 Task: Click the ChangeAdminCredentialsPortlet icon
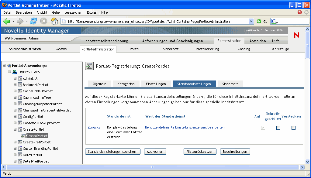tap(20, 110)
